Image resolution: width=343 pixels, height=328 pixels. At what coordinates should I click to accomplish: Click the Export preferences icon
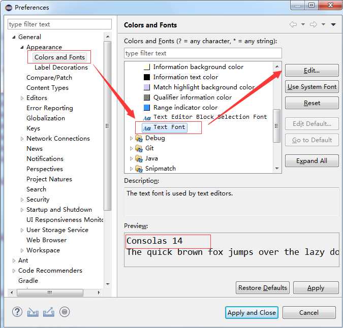(49, 312)
